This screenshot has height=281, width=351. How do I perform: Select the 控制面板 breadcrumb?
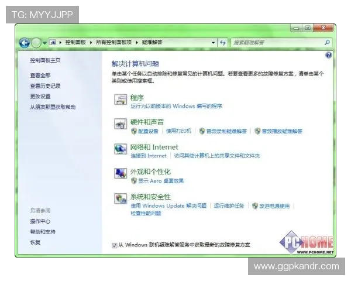75,42
